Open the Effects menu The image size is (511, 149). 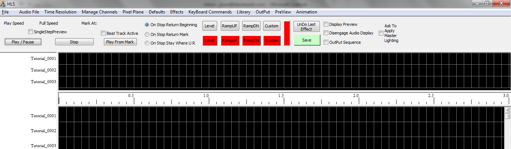pyautogui.click(x=177, y=12)
